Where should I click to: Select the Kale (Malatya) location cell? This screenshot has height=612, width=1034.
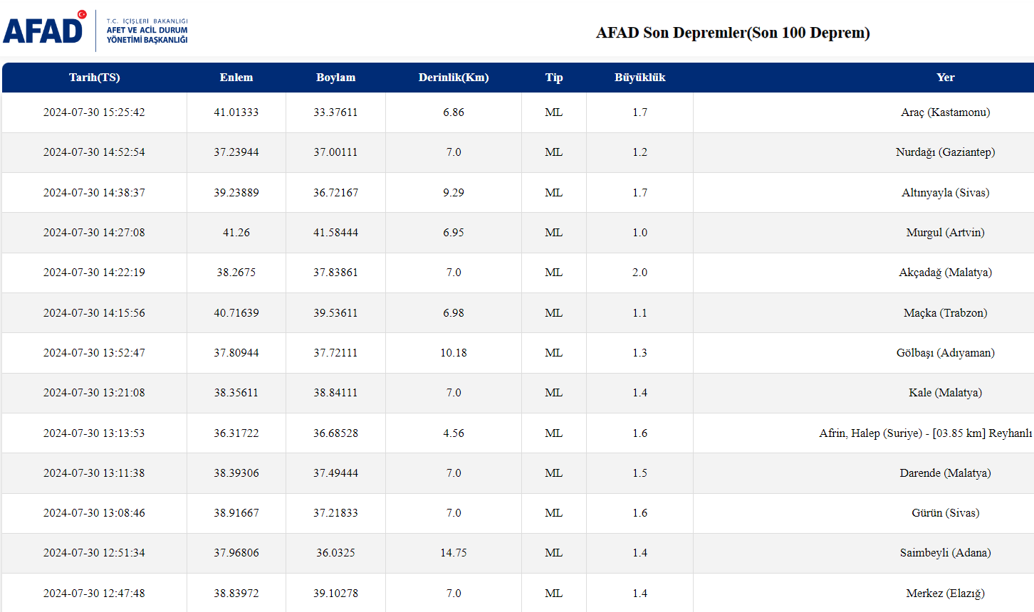coord(946,393)
